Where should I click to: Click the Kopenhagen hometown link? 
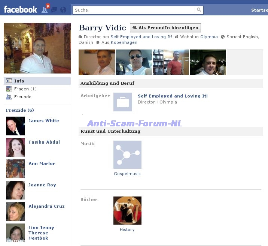click(124, 42)
